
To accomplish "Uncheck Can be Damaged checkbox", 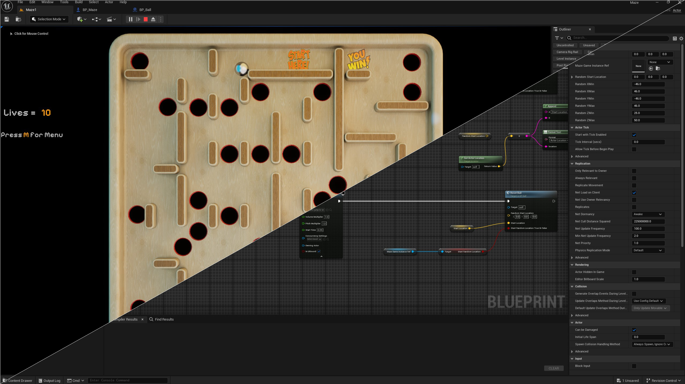I will coord(634,330).
